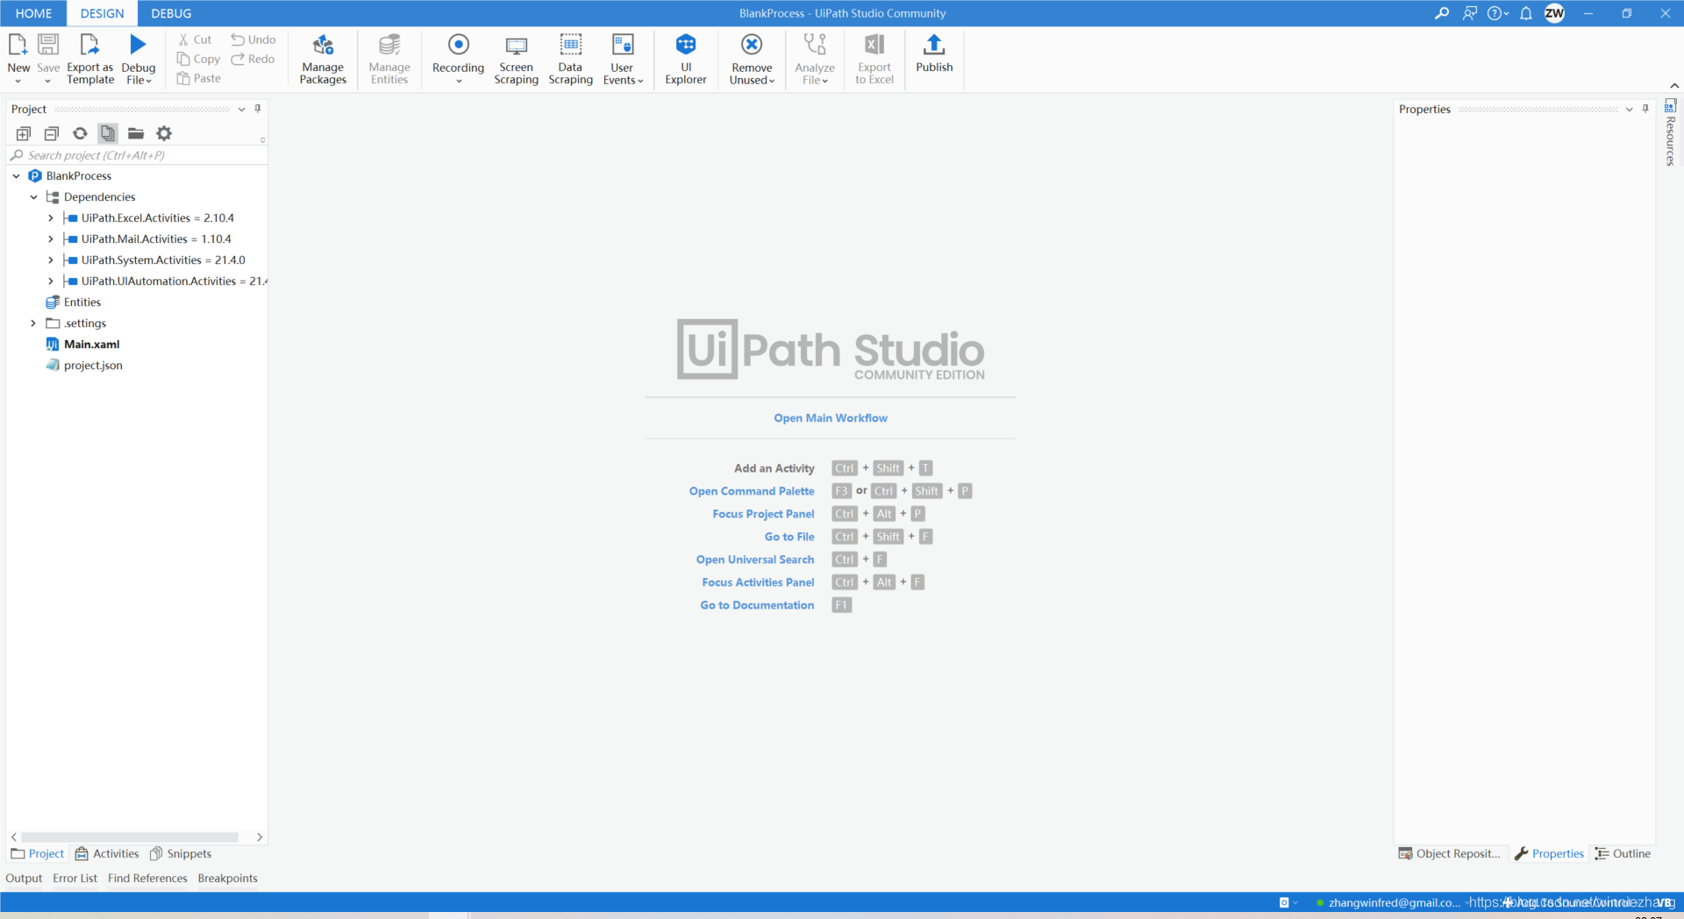Click the Export as Template icon
Image resolution: width=1684 pixels, height=919 pixels.
(x=89, y=45)
